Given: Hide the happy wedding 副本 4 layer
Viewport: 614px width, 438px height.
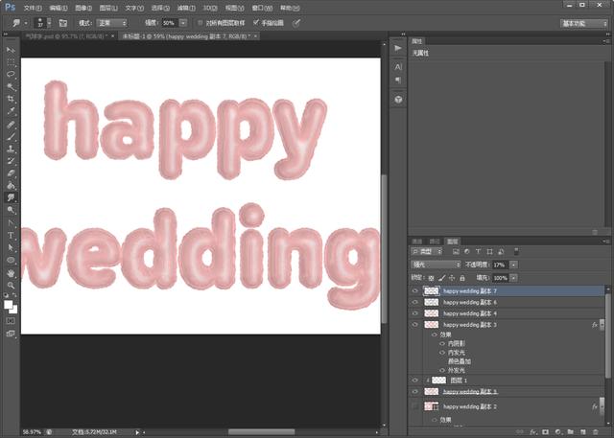Looking at the screenshot, I should [415, 313].
